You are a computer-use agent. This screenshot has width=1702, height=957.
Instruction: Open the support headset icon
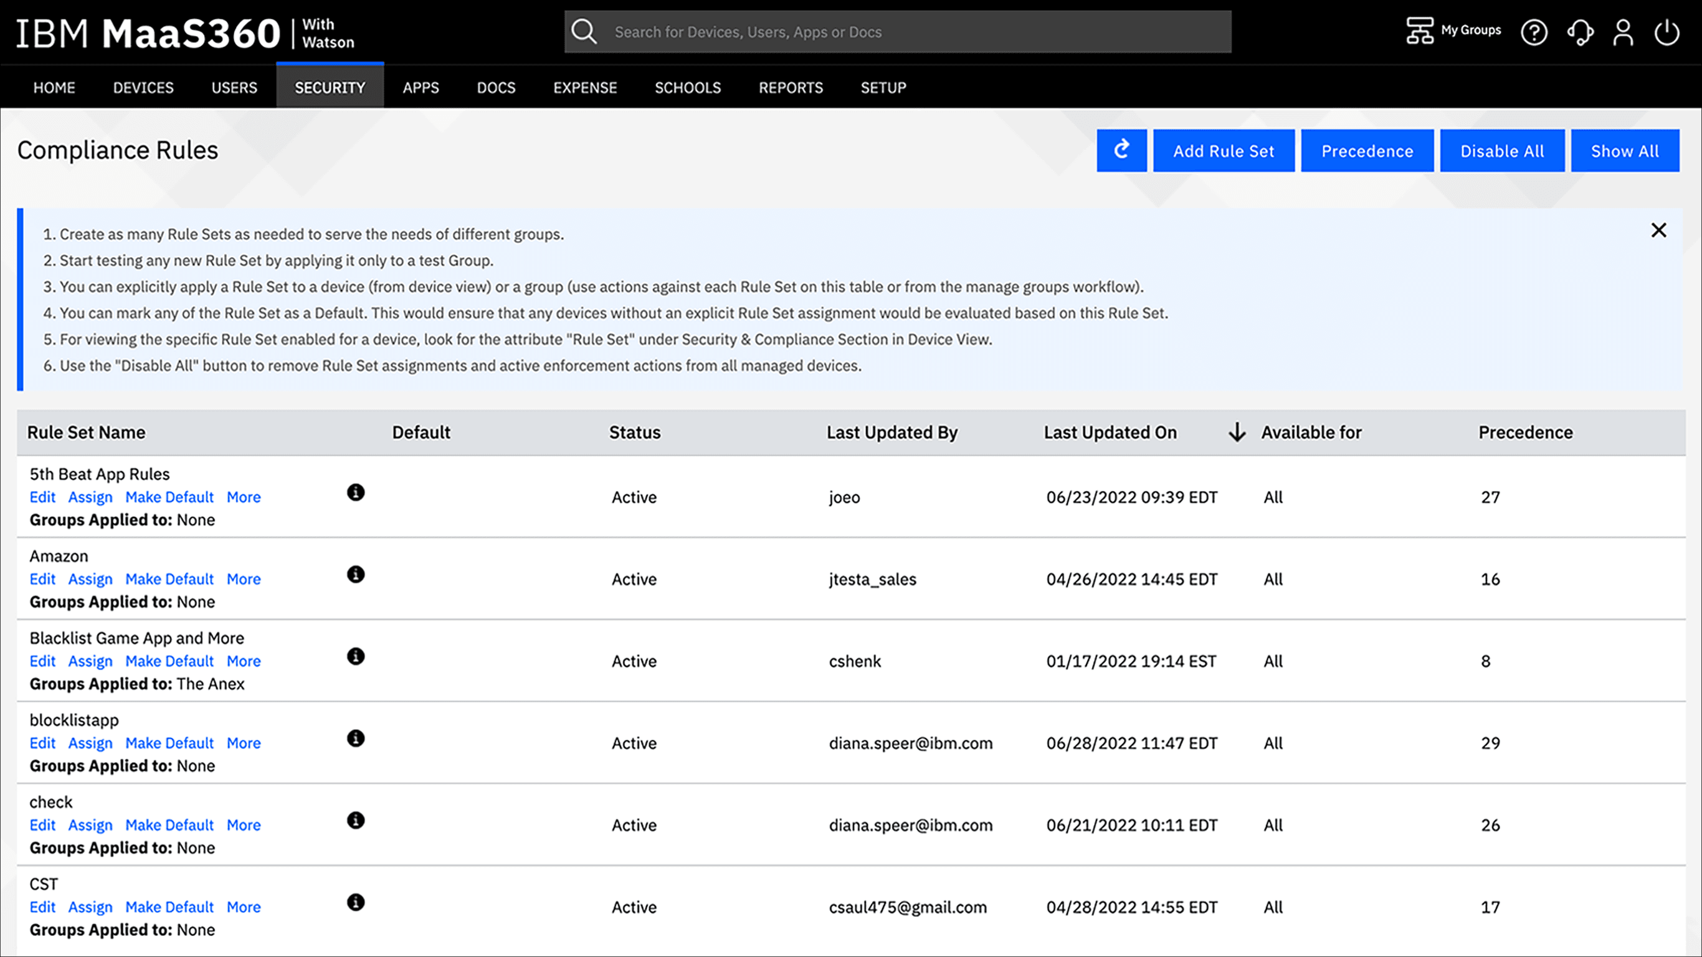pos(1581,32)
